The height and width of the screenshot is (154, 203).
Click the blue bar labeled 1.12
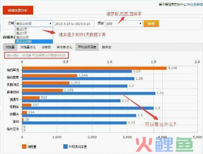pos(71,101)
